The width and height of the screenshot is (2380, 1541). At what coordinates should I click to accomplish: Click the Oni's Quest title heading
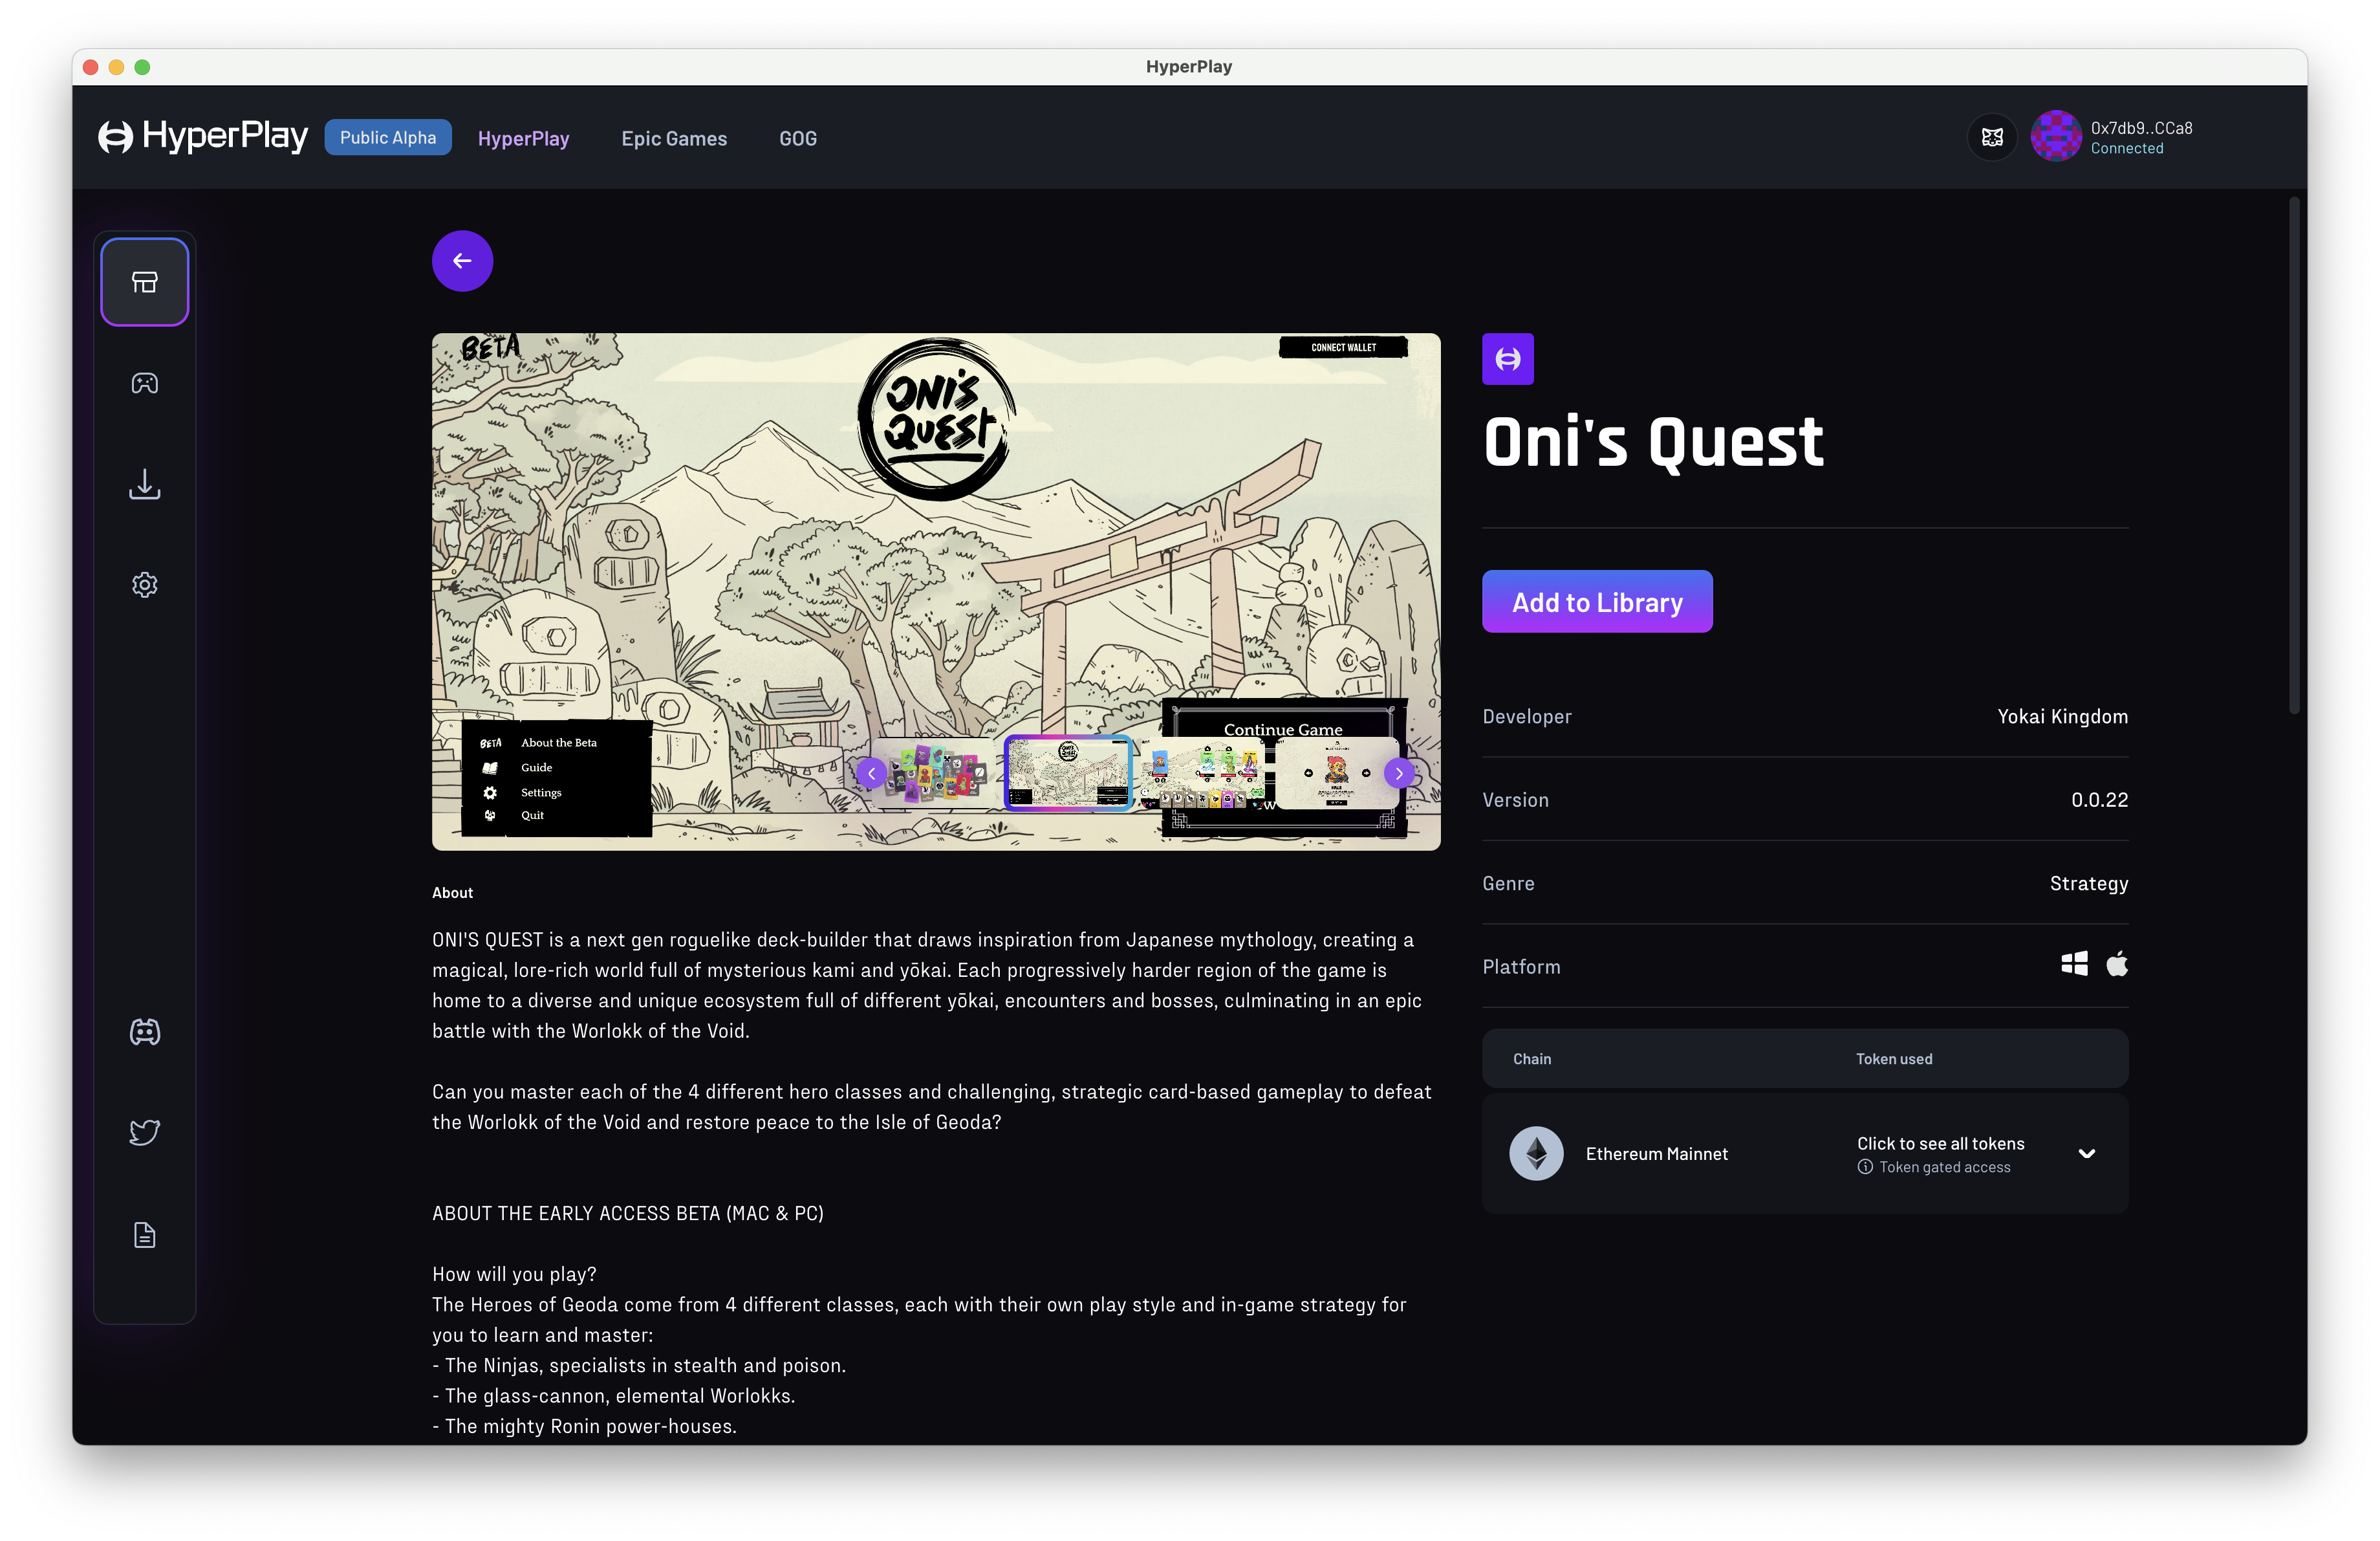click(1654, 441)
